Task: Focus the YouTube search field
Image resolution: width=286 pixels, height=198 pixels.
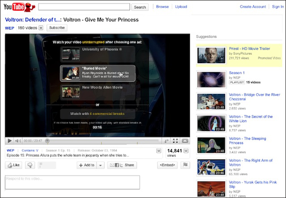Action: (84, 7)
